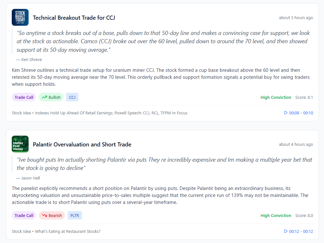Click the Motley Fool Money channel avatar
The height and width of the screenshot is (243, 324).
pyautogui.click(x=20, y=144)
